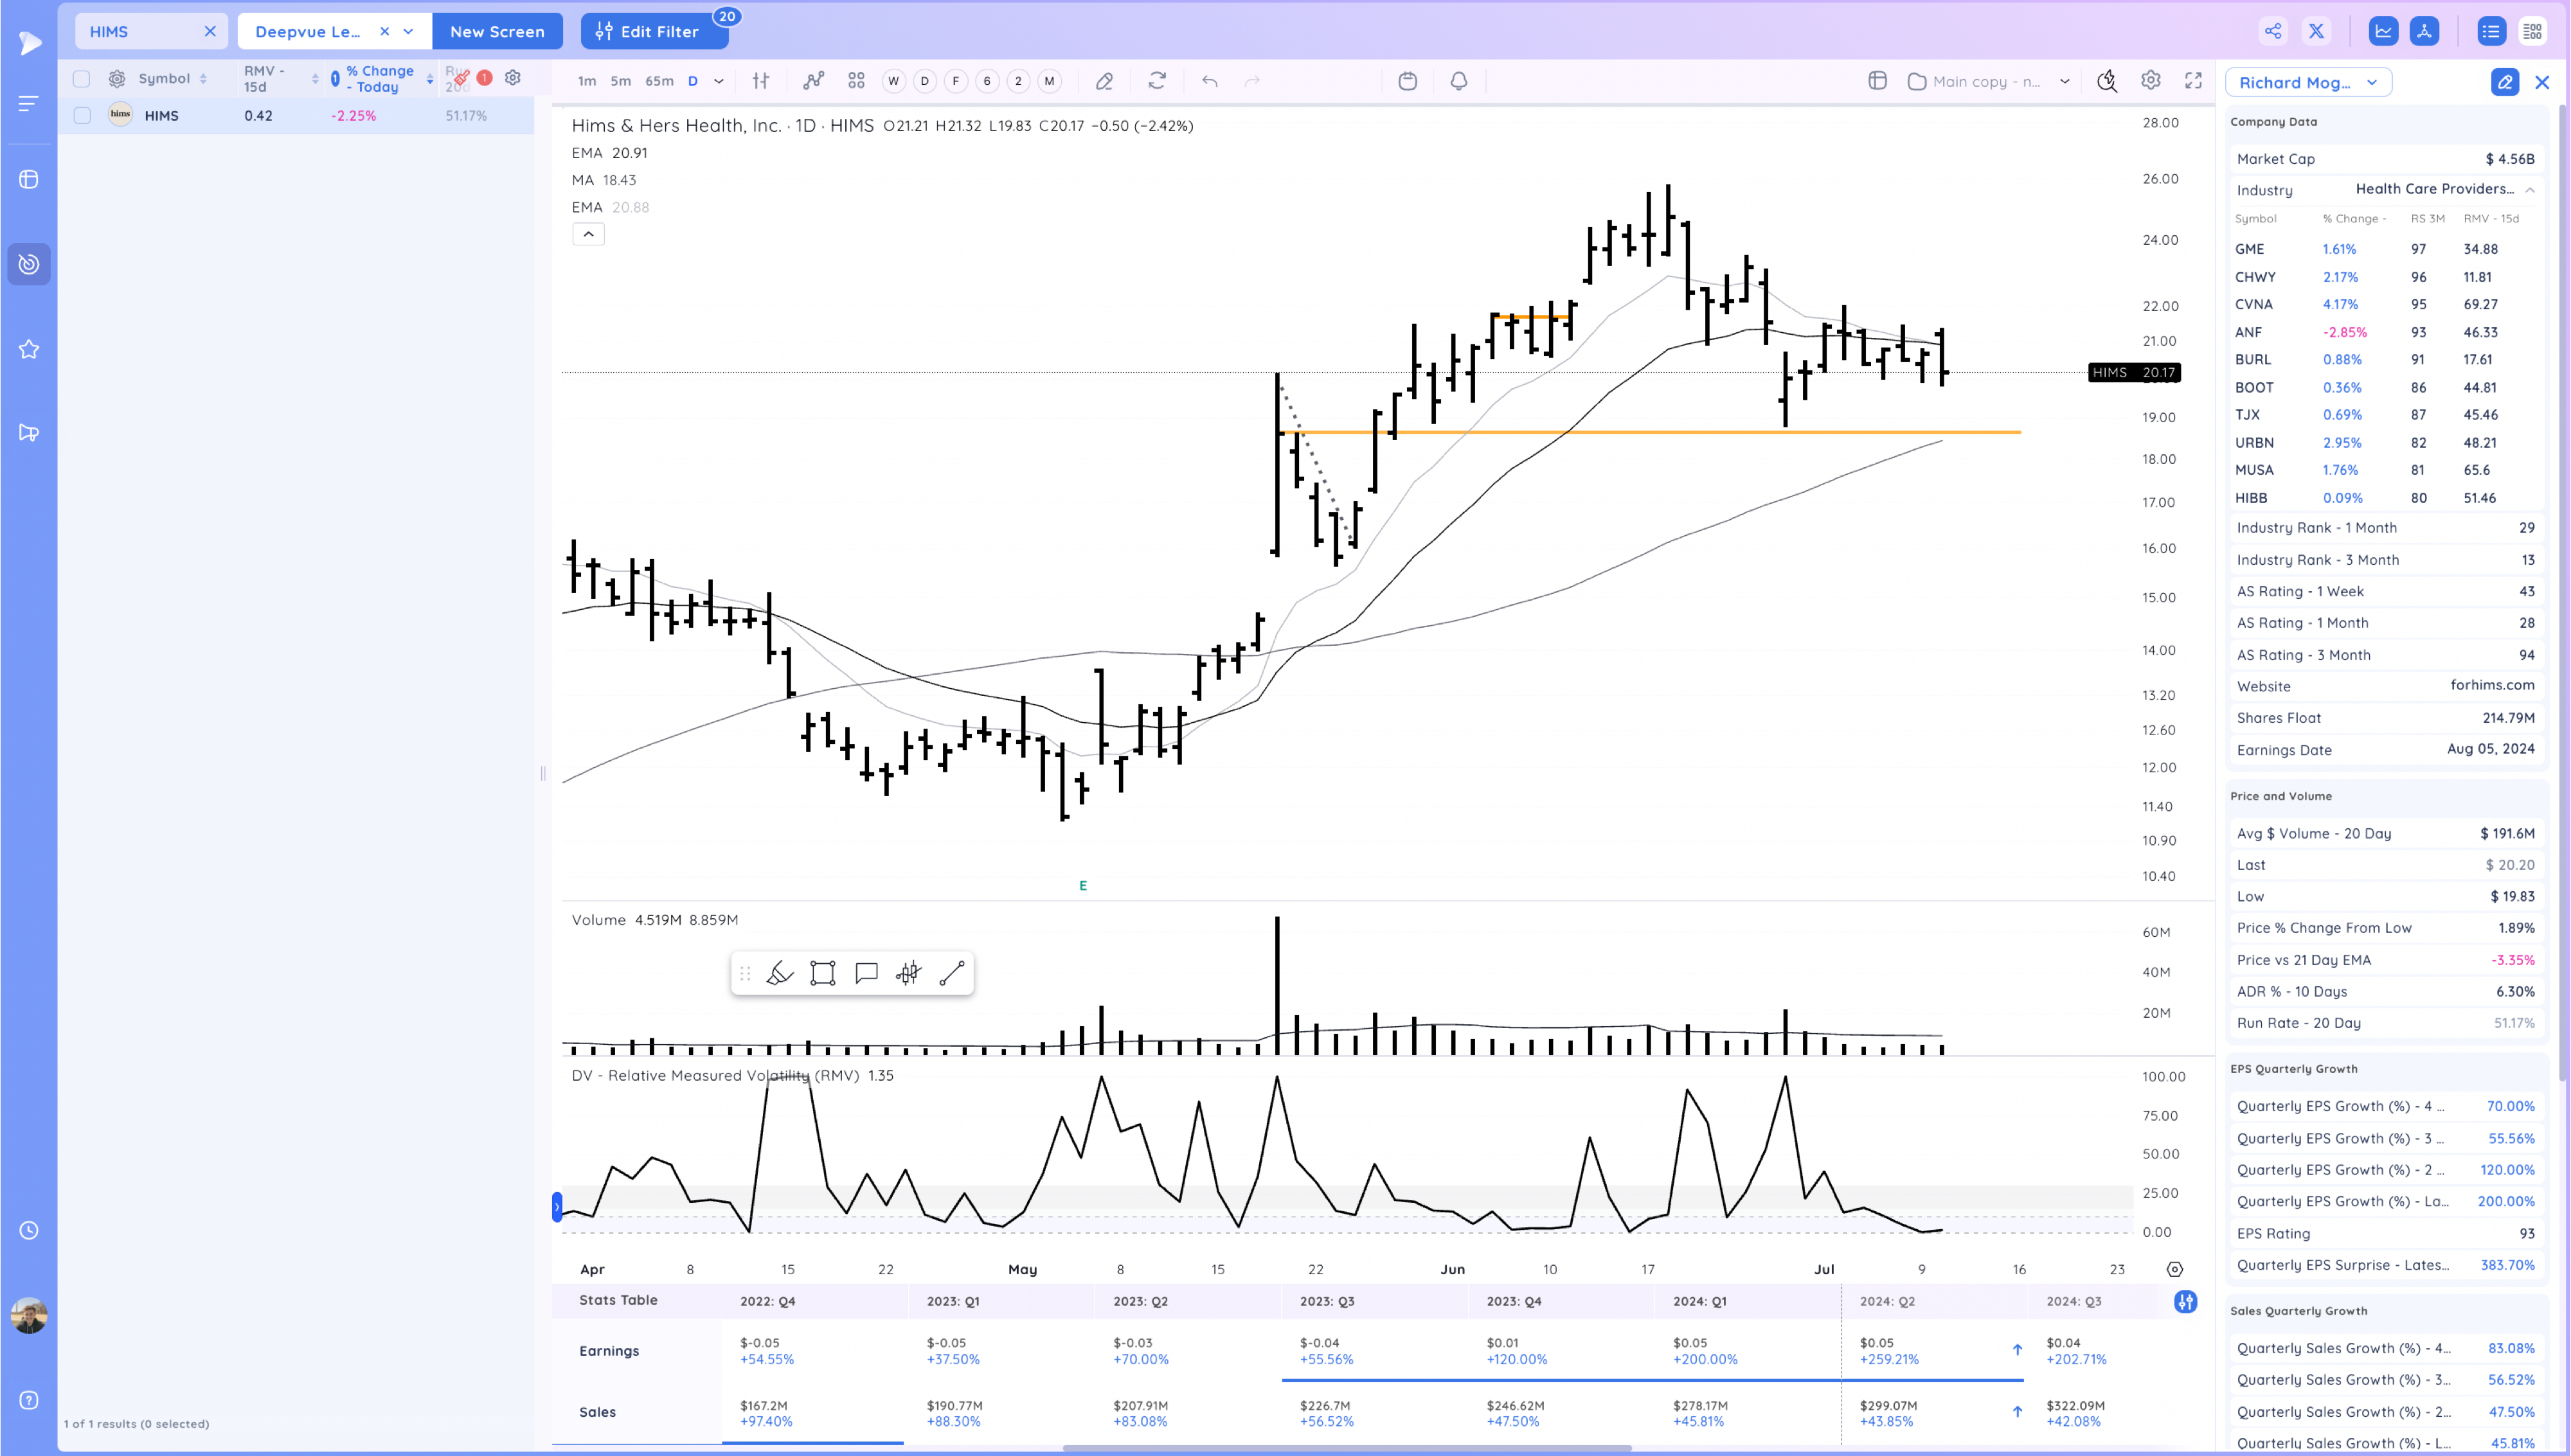Click the chart refresh icon
This screenshot has width=2571, height=1456.
tap(1156, 81)
